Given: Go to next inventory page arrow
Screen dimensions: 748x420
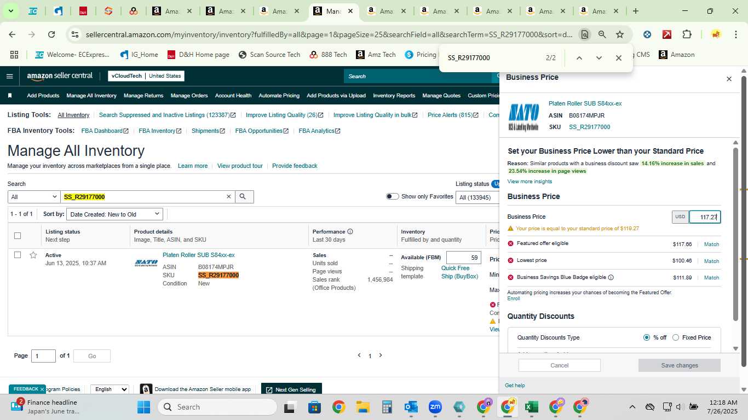Looking at the screenshot, I should point(381,355).
